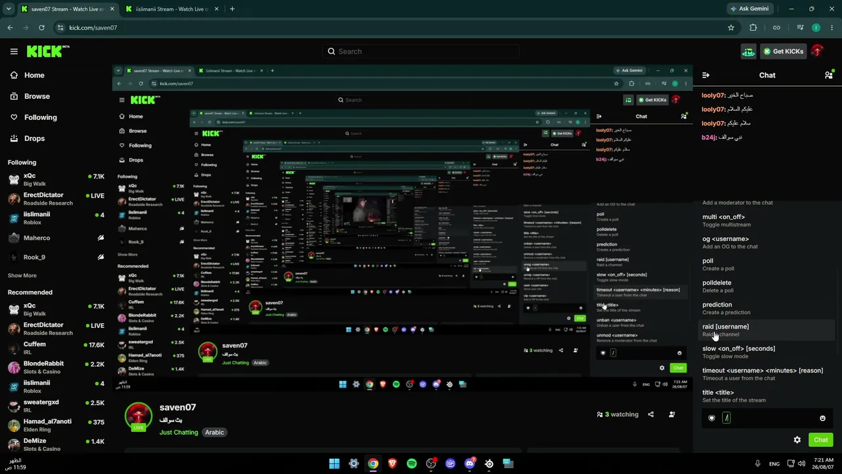
Task: Open Discord from the taskbar
Action: coord(470,463)
